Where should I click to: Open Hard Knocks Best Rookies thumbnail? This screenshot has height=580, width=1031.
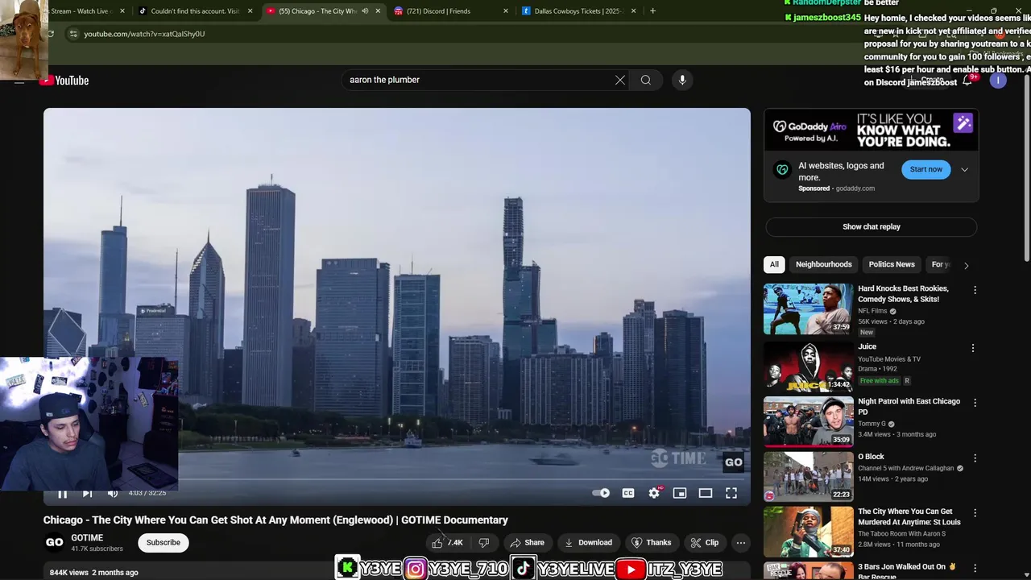[808, 309]
